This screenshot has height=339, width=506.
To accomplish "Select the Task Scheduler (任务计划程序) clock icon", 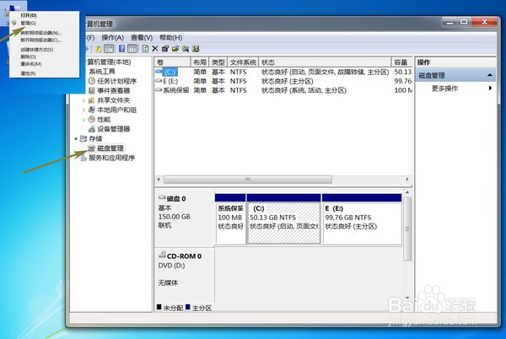I will tap(92, 81).
